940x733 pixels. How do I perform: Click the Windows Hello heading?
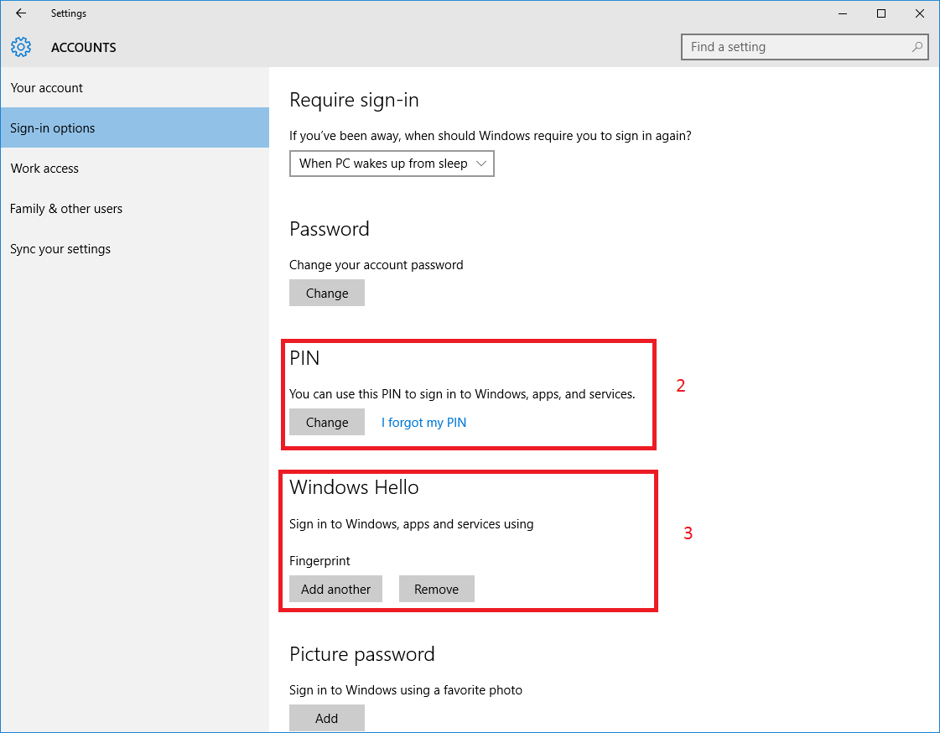pyautogui.click(x=354, y=486)
